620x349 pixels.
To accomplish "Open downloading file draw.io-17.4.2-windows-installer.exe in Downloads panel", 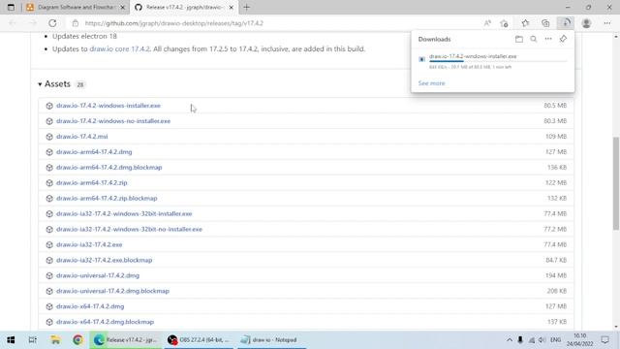I will 473,56.
